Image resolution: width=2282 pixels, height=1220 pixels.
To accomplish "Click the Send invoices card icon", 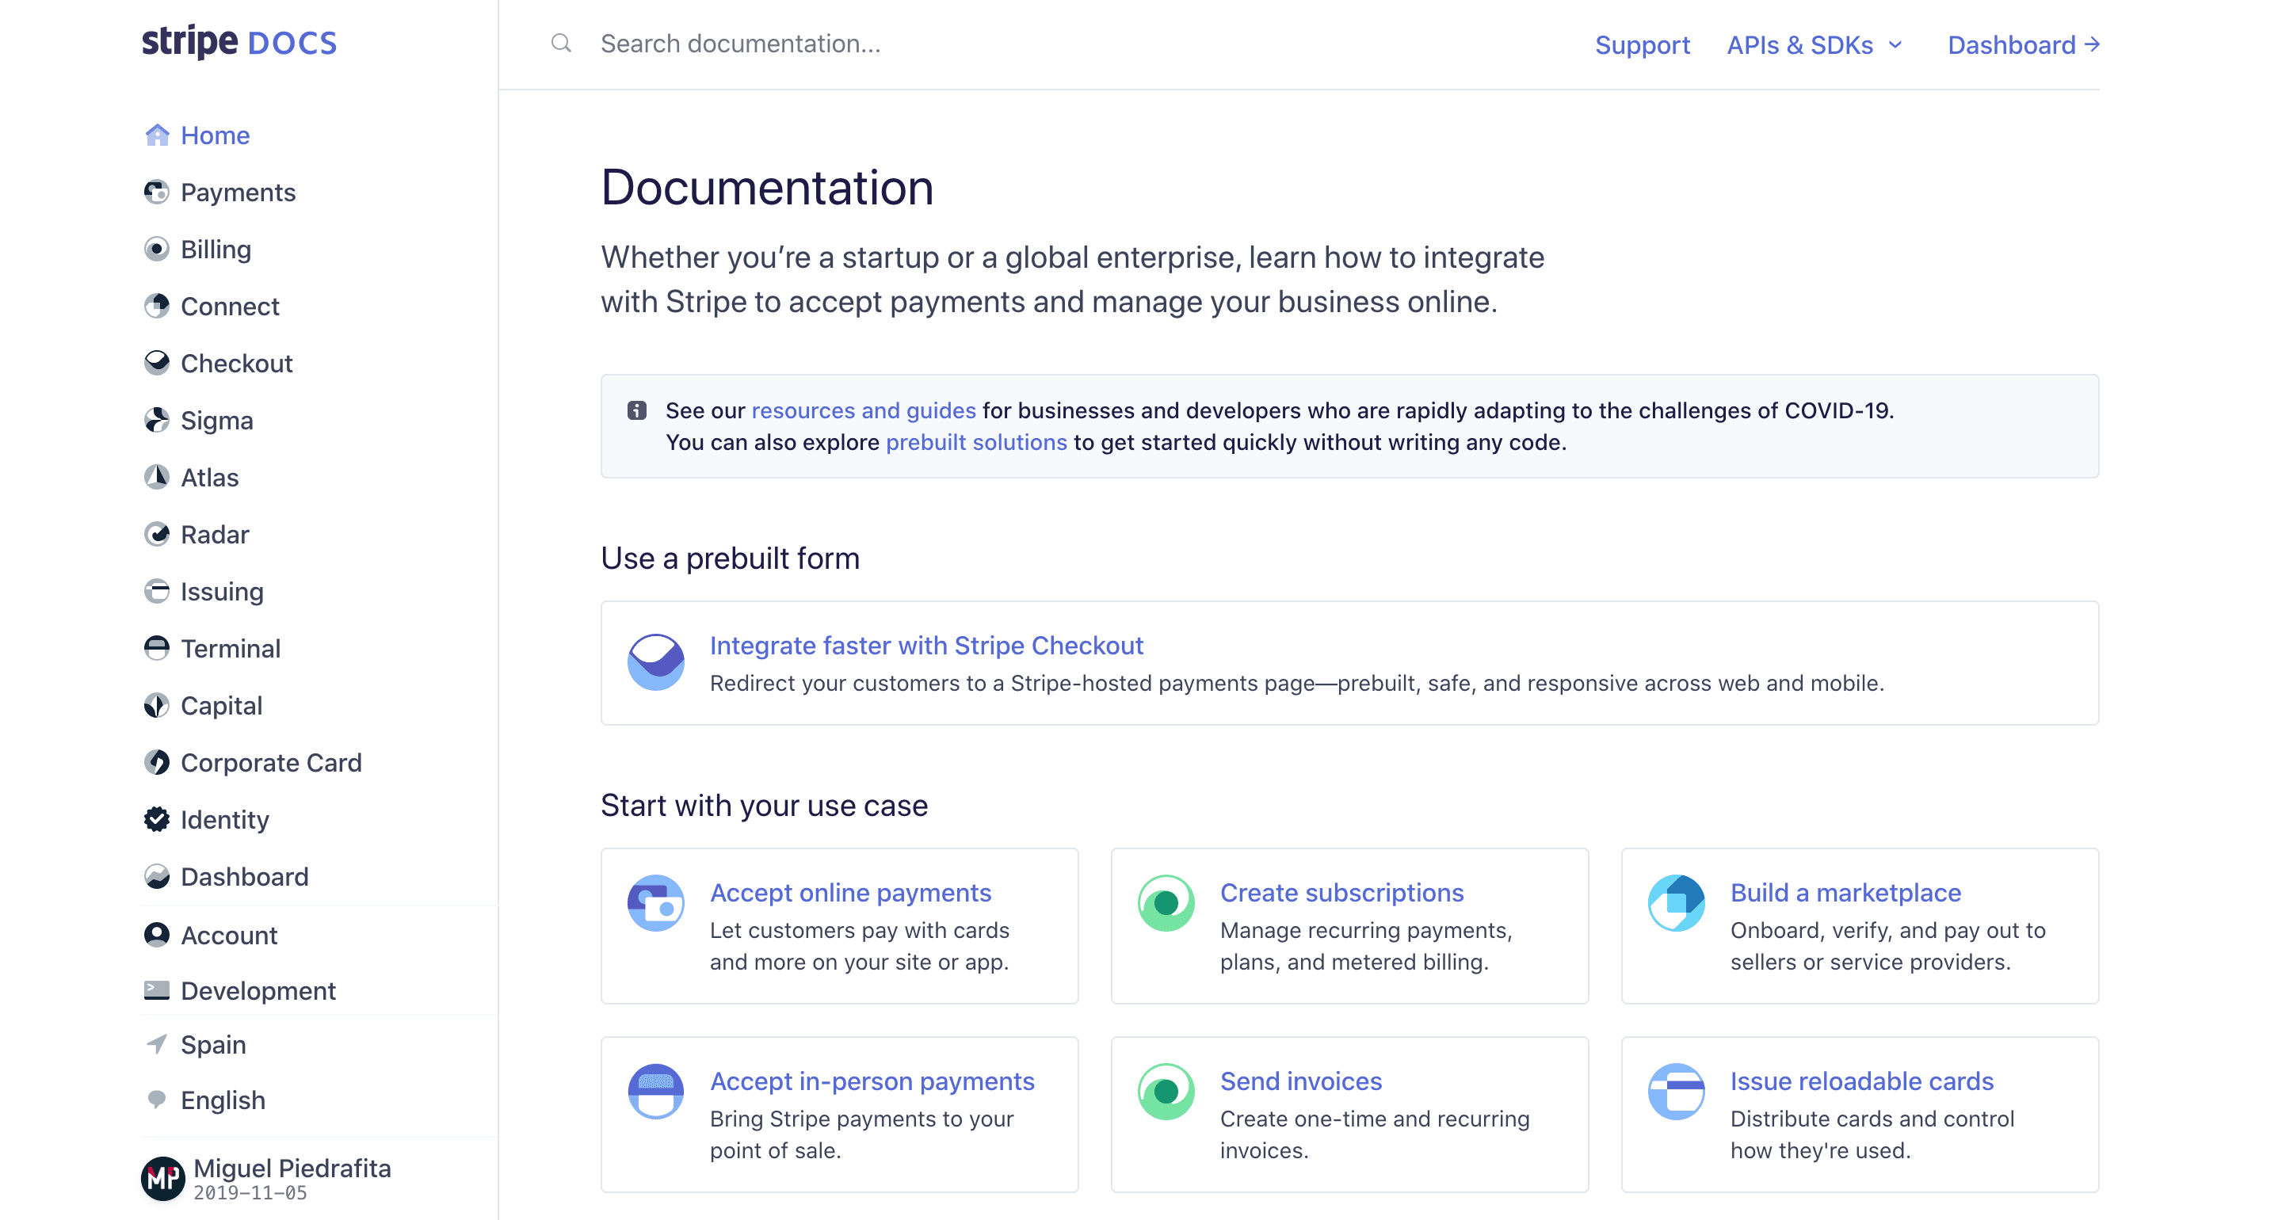I will pyautogui.click(x=1166, y=1092).
